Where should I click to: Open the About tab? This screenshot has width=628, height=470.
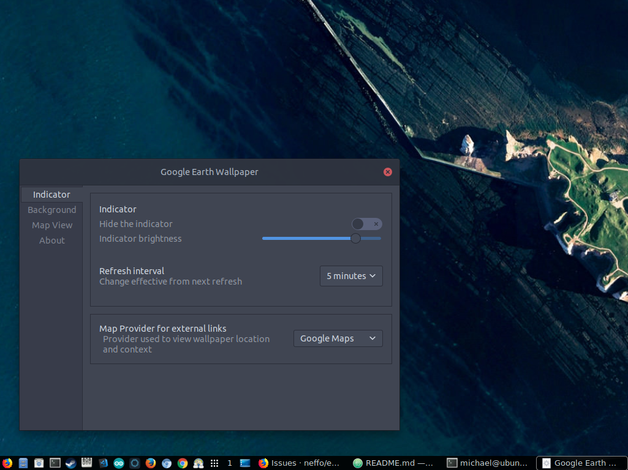51,241
